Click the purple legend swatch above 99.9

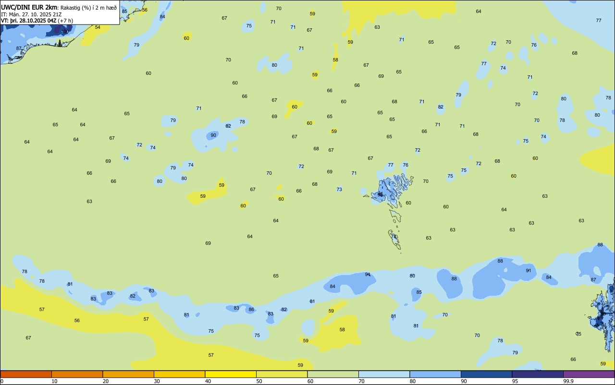point(589,374)
